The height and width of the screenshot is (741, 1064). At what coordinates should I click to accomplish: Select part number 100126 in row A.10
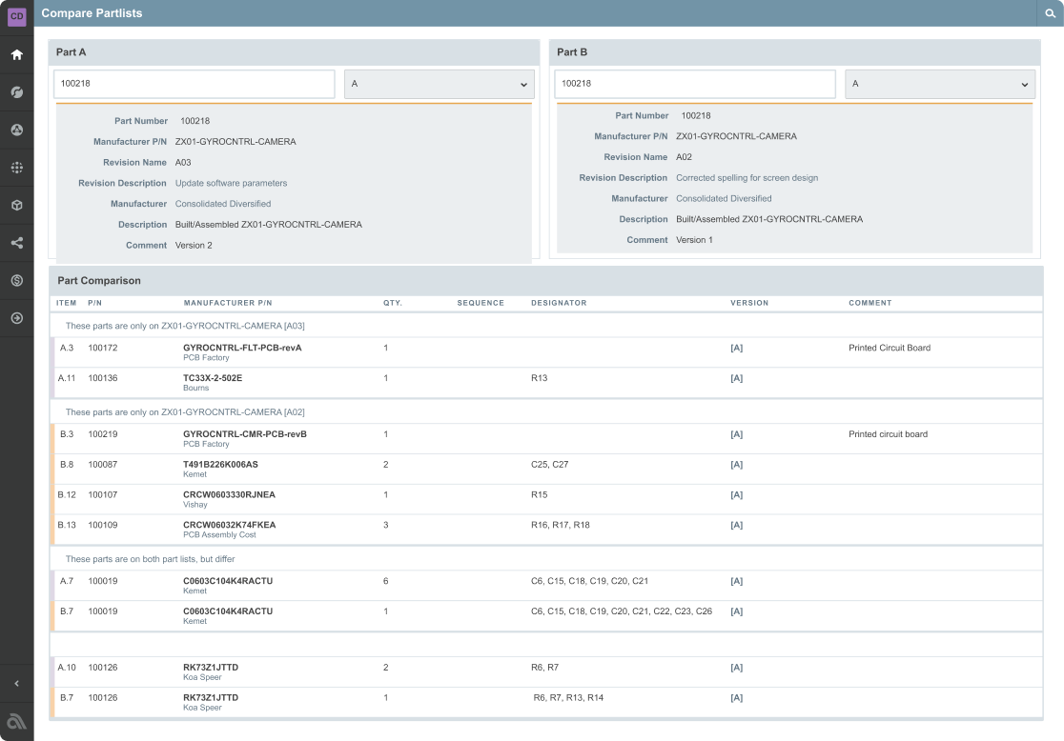(x=103, y=668)
